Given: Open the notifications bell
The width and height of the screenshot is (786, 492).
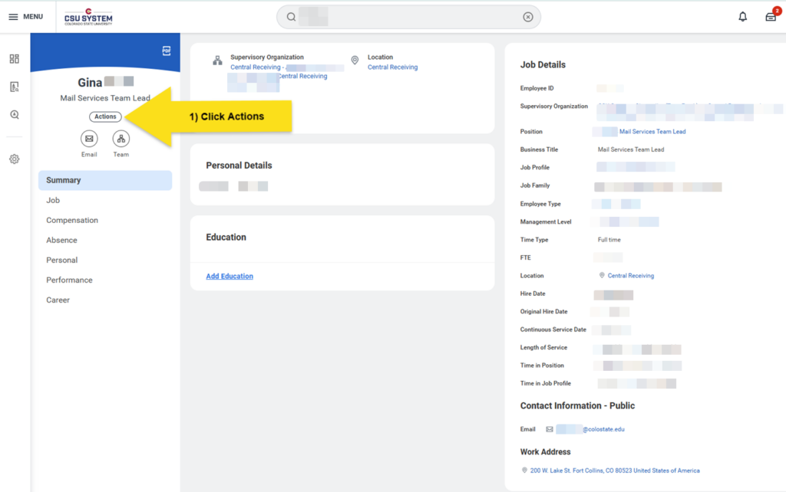Looking at the screenshot, I should point(743,17).
